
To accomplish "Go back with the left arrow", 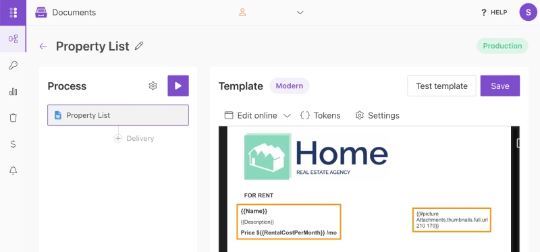I will click(x=43, y=46).
